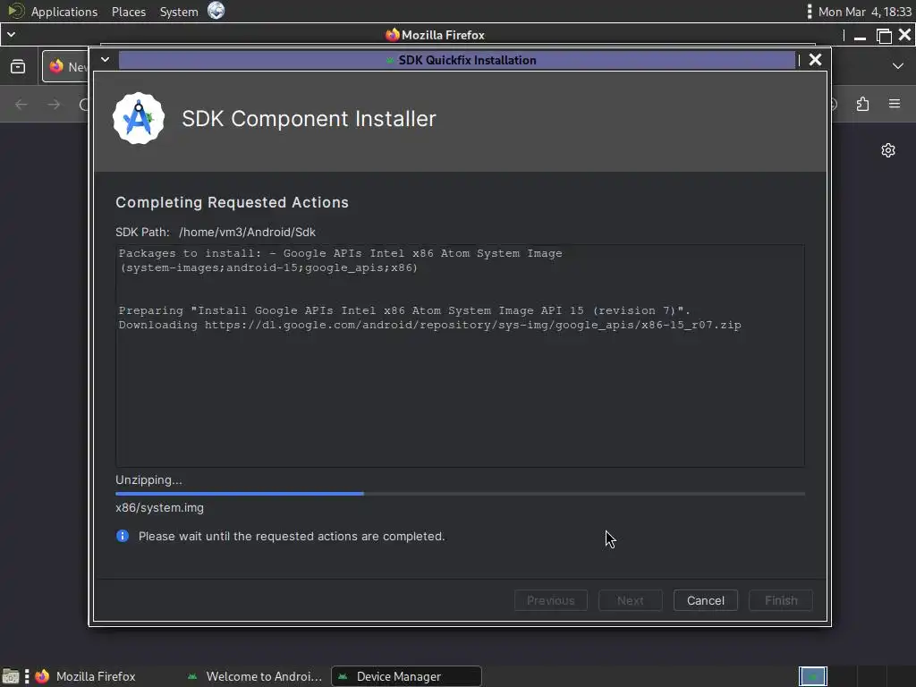Open the System menu

click(x=179, y=12)
